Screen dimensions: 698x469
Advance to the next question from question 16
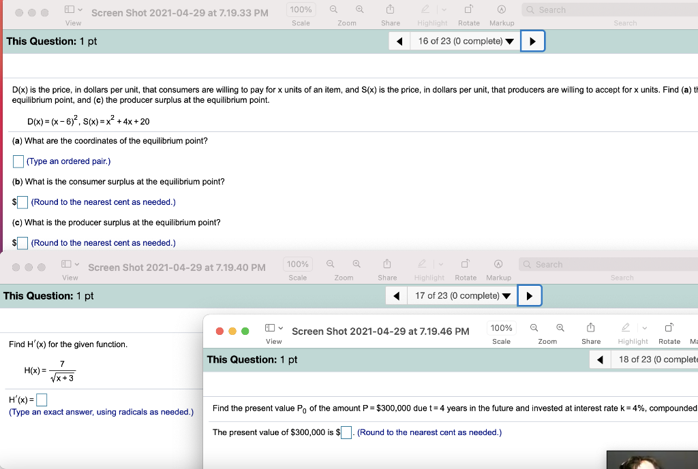pos(532,41)
